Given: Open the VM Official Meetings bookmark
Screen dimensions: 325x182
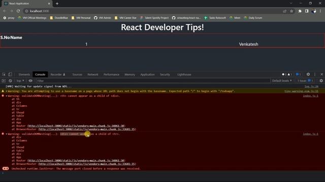Looking at the screenshot, I should pos(32,18).
